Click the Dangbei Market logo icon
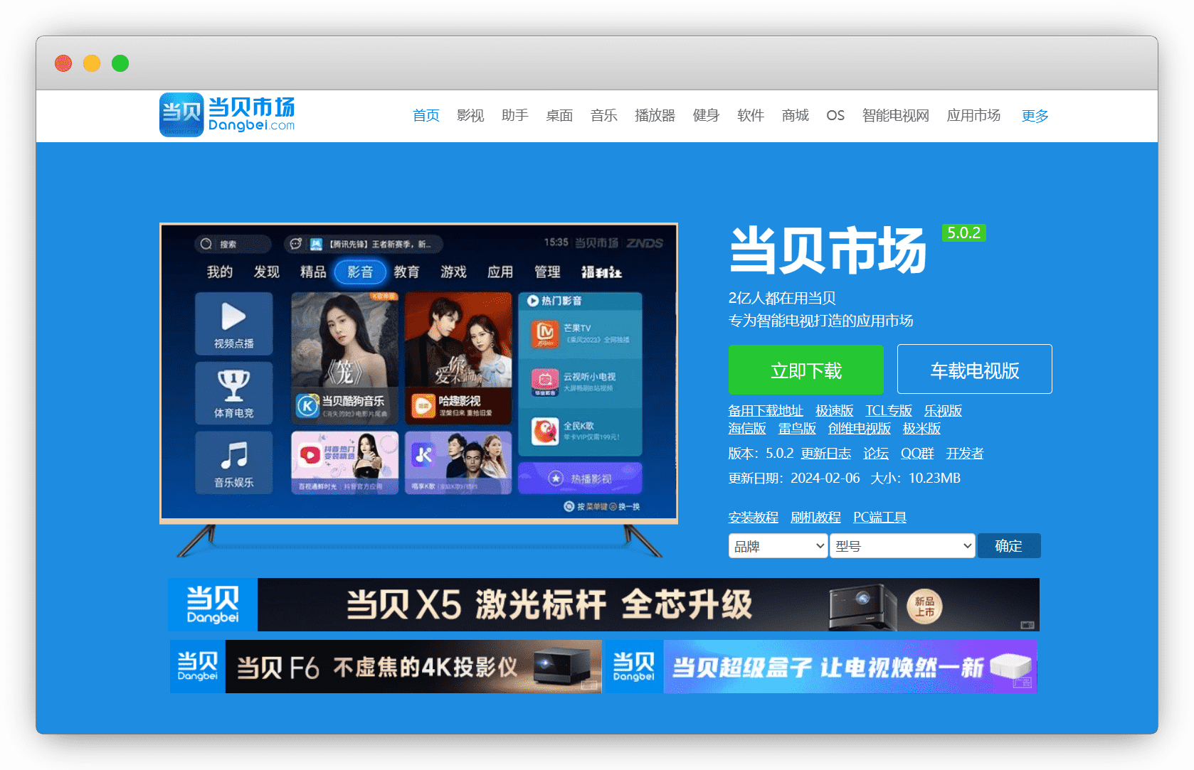Viewport: 1194px width, 770px height. click(x=181, y=114)
